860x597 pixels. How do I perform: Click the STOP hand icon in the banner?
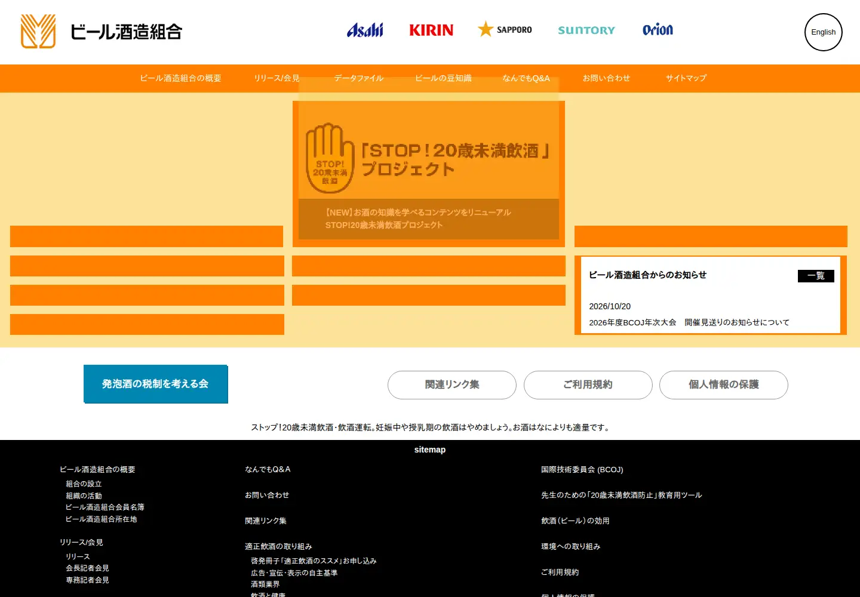click(x=330, y=158)
